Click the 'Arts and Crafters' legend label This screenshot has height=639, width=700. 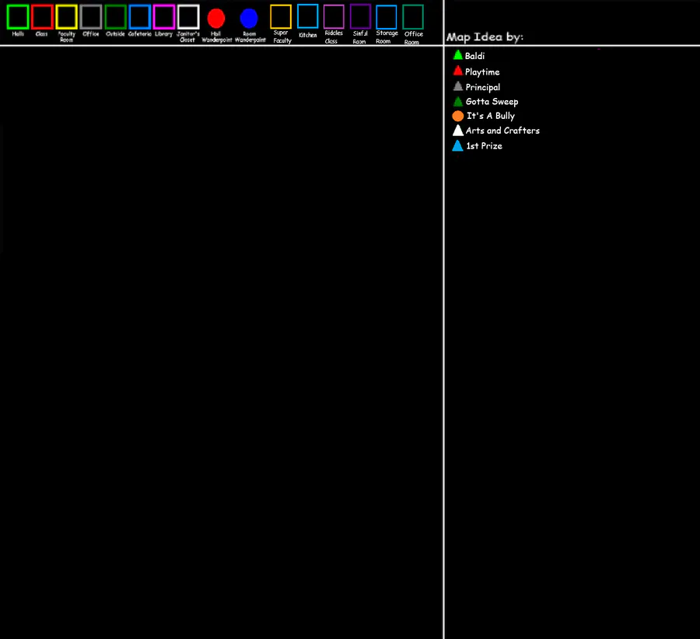pos(502,131)
